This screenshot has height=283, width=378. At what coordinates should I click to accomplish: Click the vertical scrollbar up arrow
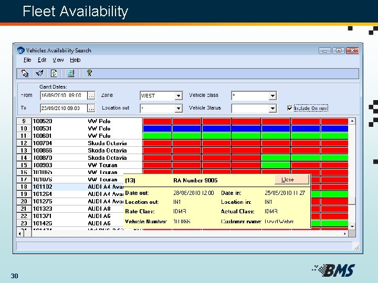click(x=352, y=121)
